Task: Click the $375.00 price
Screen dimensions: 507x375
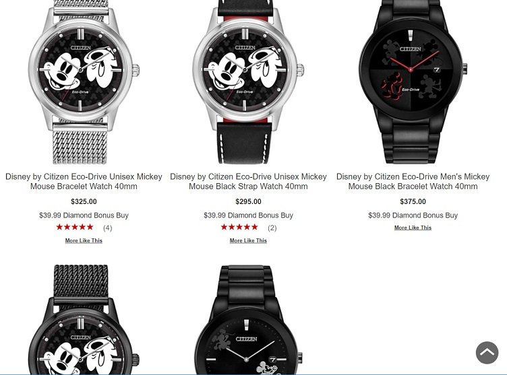Action: 413,201
